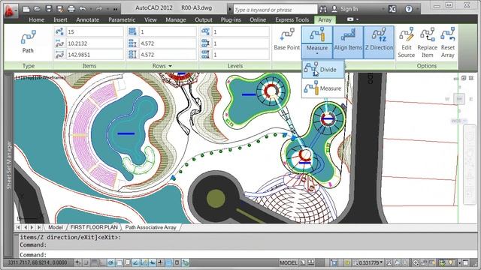Choose Divide from the Measure dropdown
The height and width of the screenshot is (270, 481).
(x=322, y=70)
